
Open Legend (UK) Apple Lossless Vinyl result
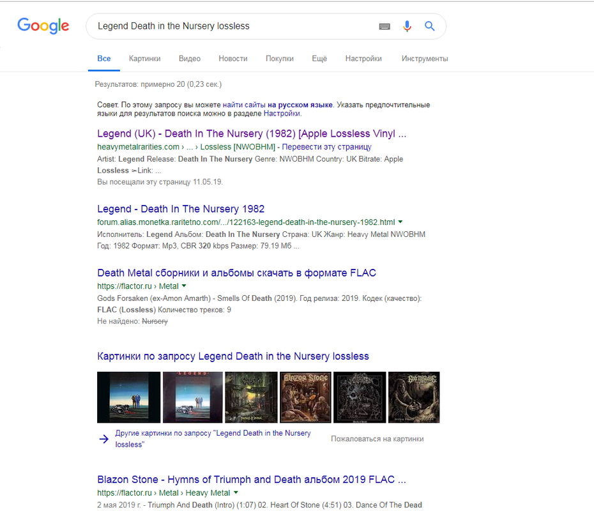tap(252, 133)
